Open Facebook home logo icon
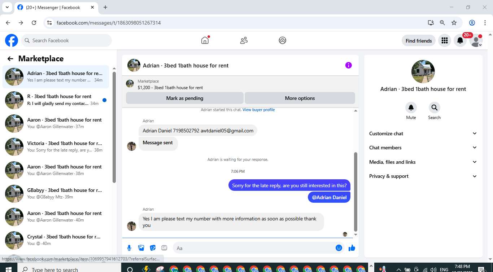The image size is (493, 272). [x=12, y=40]
